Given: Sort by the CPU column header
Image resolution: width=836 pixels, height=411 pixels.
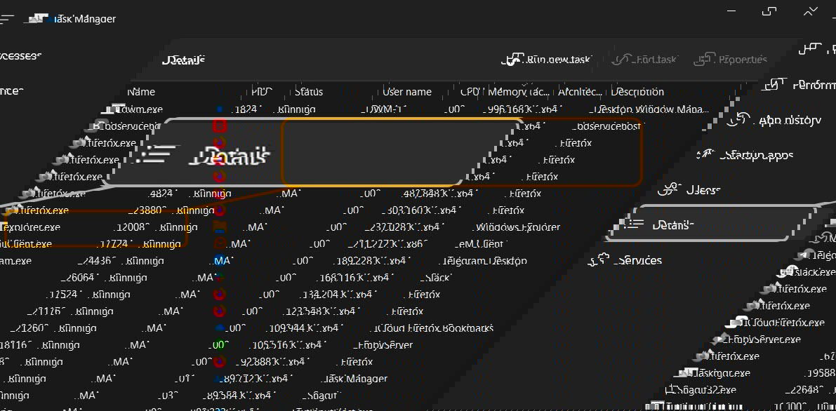Looking at the screenshot, I should point(470,92).
